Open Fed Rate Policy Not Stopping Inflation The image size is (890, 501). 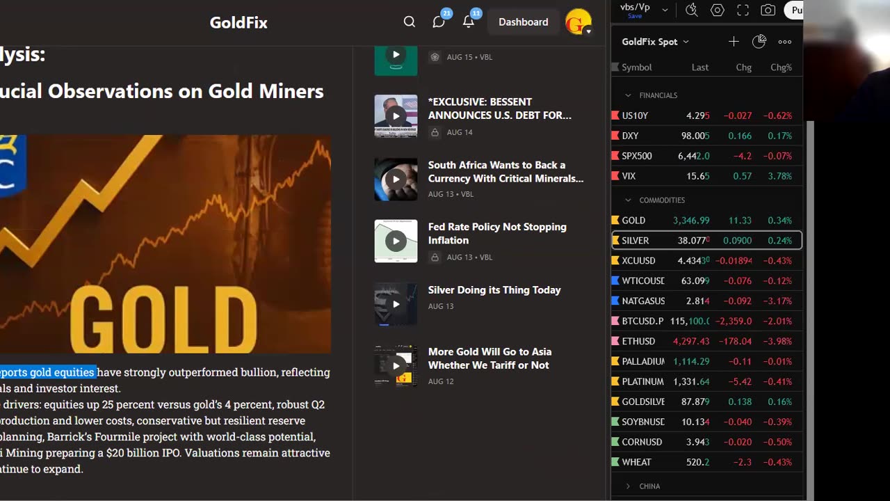tap(497, 234)
